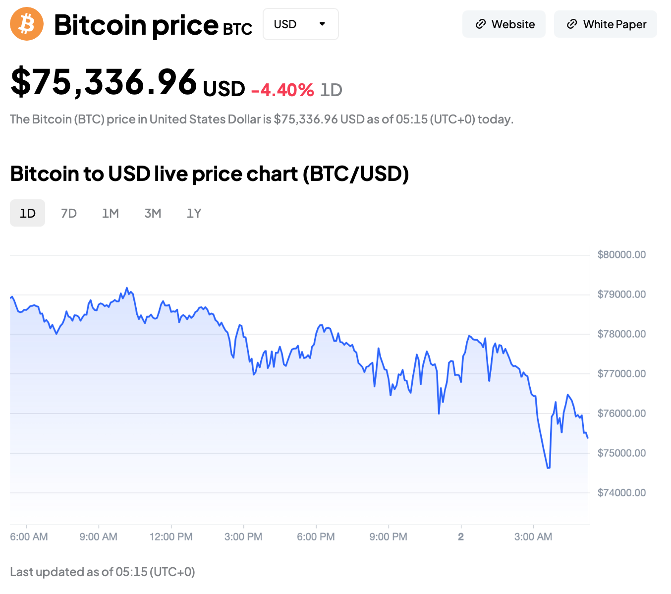671x594 pixels.
Task: Show the 3M price chart
Action: pyautogui.click(x=153, y=213)
